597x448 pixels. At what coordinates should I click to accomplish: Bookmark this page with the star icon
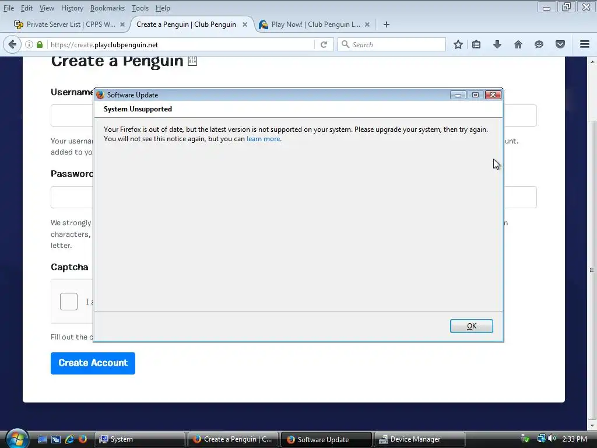(458, 44)
